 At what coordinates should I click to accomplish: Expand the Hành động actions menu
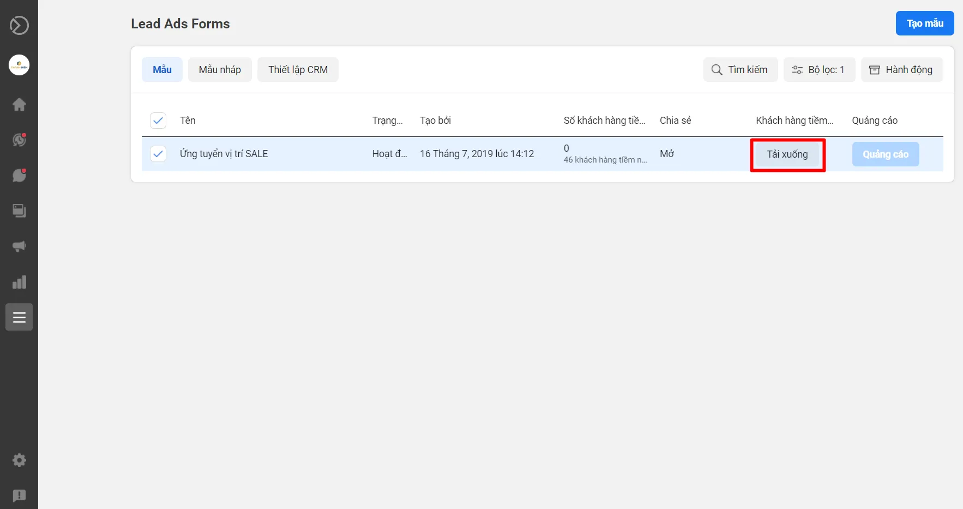pos(901,70)
